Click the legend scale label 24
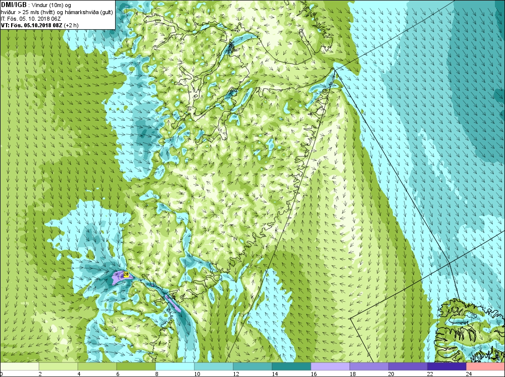 [469, 374]
